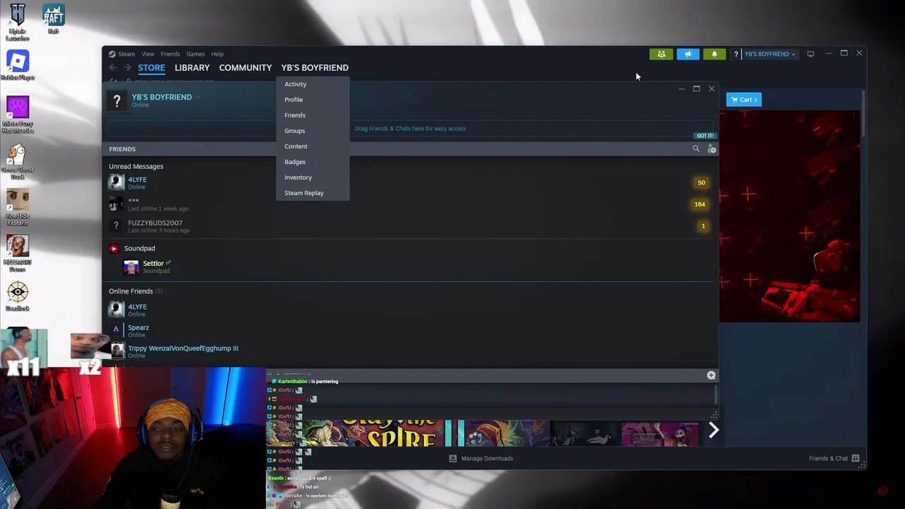Click the forward navigation arrow
Viewport: 905px width, 509px height.
(x=127, y=68)
